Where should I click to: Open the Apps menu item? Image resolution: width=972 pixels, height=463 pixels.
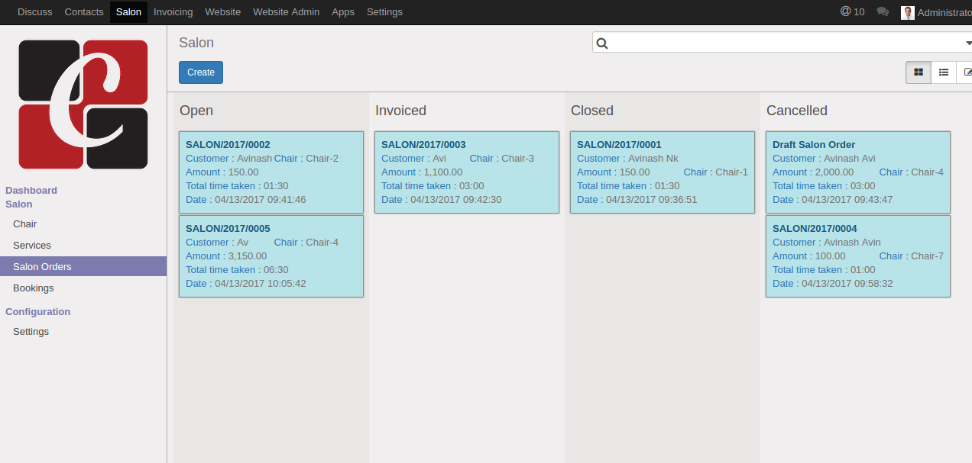(343, 12)
